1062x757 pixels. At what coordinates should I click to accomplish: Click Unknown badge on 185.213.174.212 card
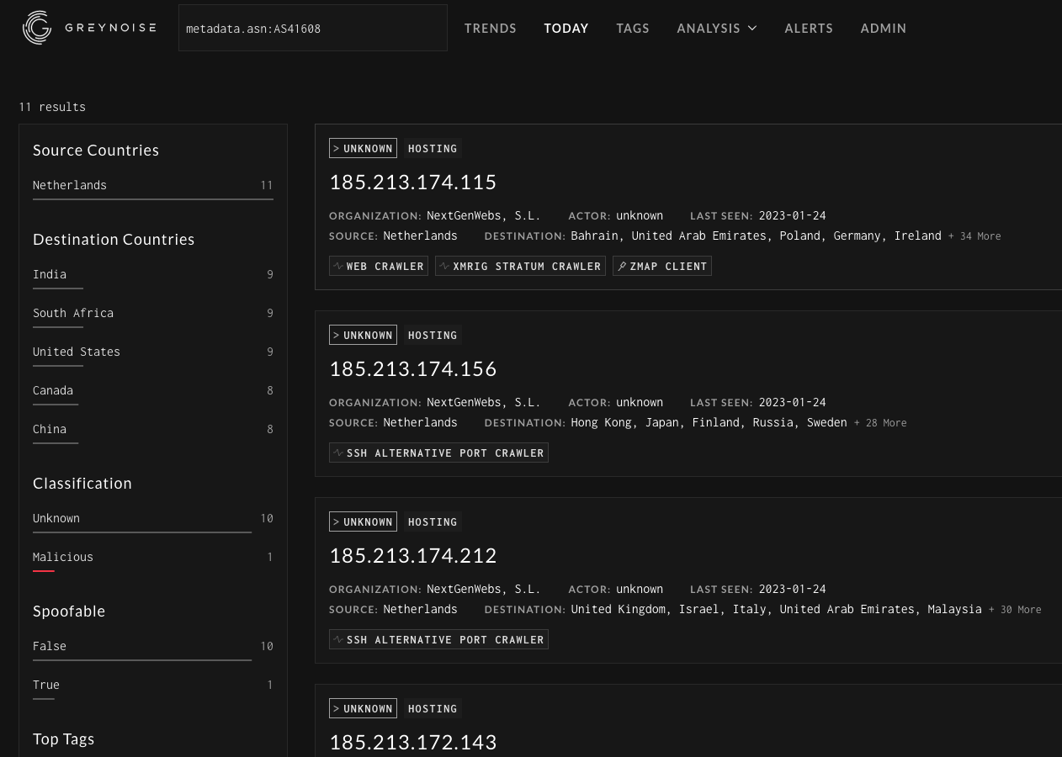pos(363,521)
